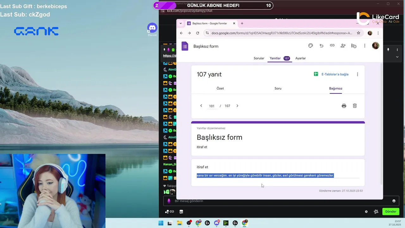Click the pinned https link in chat
Image resolution: width=405 pixels, height=228 pixels.
tap(170, 56)
